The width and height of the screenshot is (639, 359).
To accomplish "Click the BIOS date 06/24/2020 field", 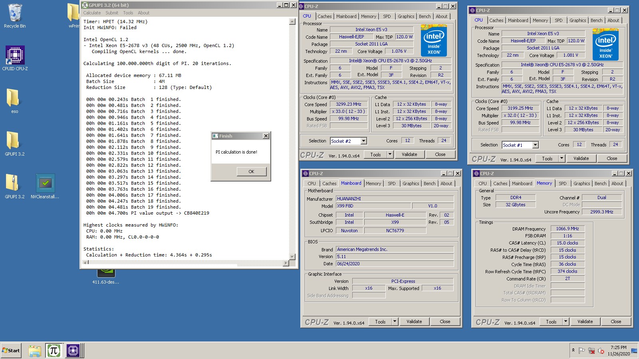I will coord(395,264).
